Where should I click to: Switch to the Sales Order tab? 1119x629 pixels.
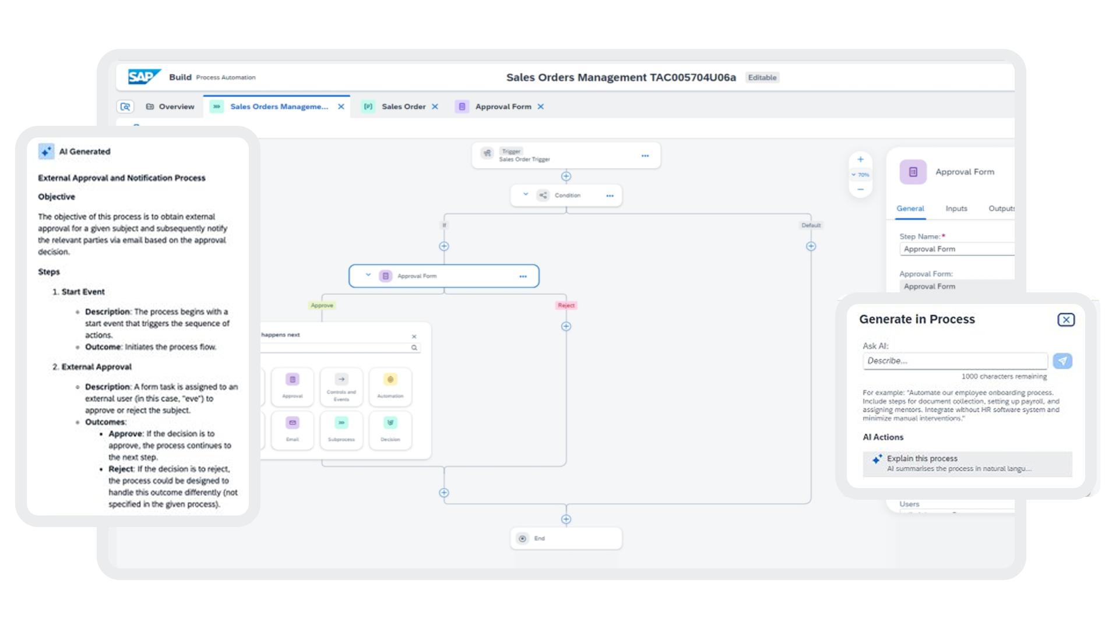[x=403, y=107]
